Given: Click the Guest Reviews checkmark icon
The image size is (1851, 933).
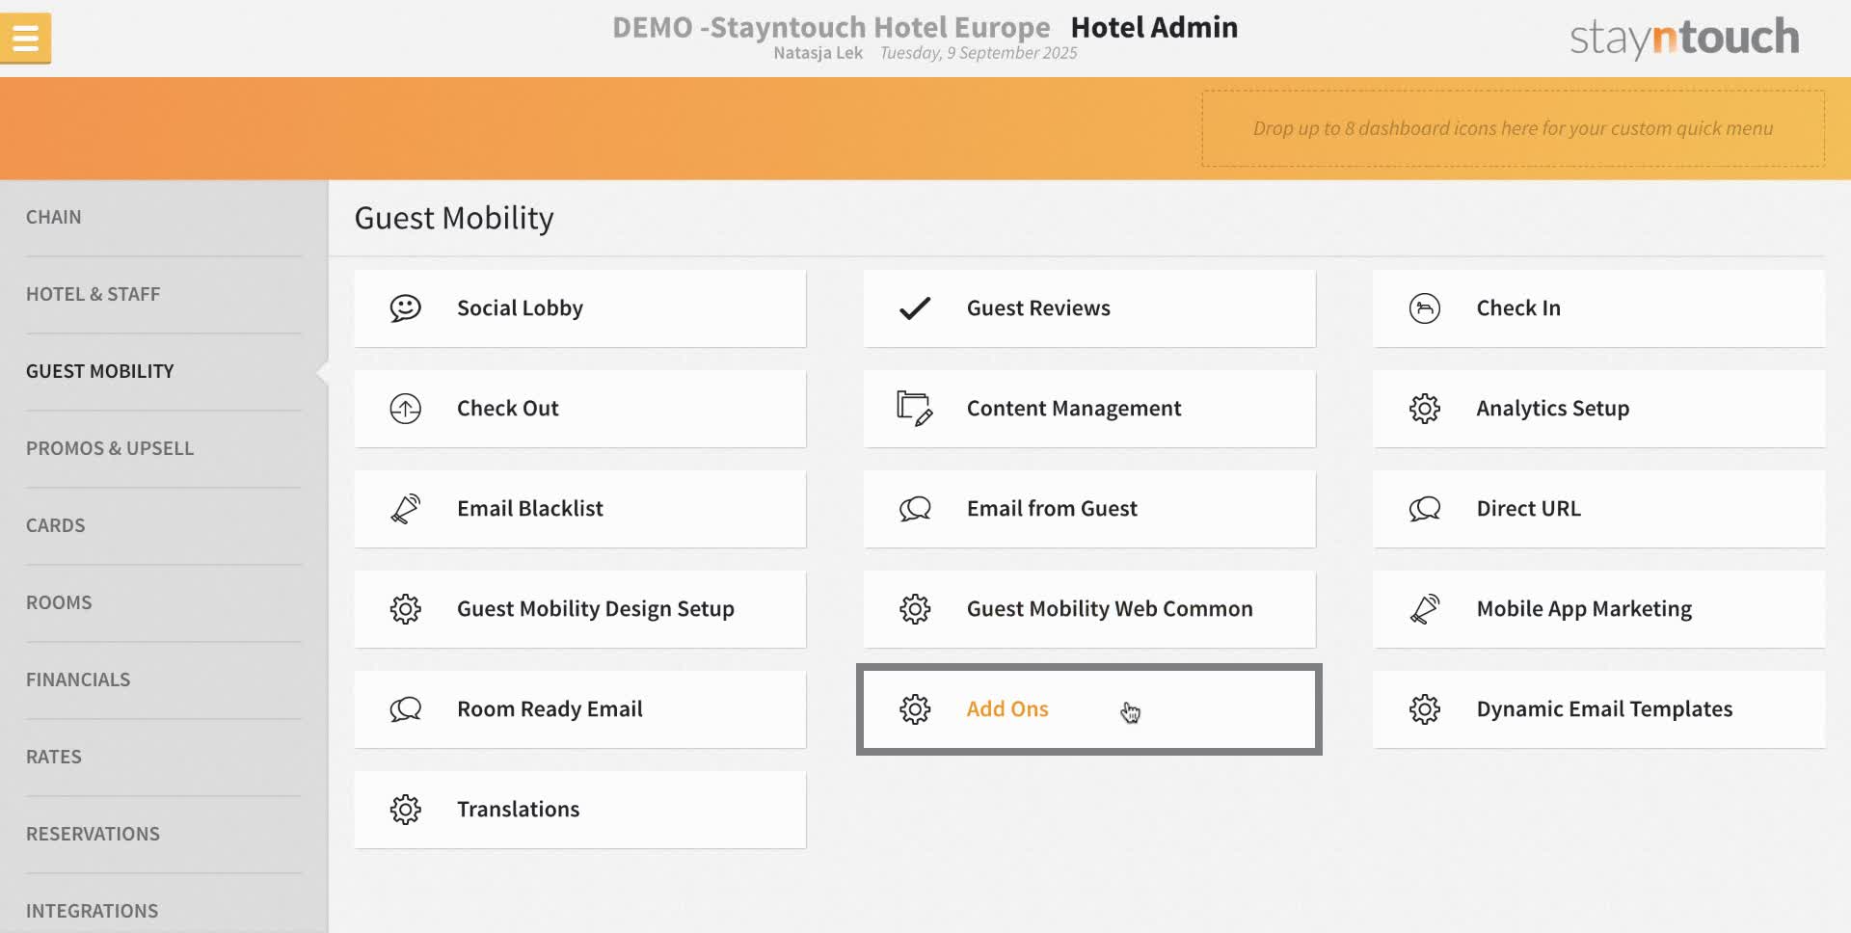Looking at the screenshot, I should 914,307.
